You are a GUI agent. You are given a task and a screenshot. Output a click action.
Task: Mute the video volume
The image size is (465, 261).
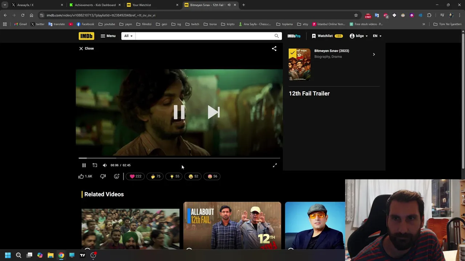[x=105, y=165]
